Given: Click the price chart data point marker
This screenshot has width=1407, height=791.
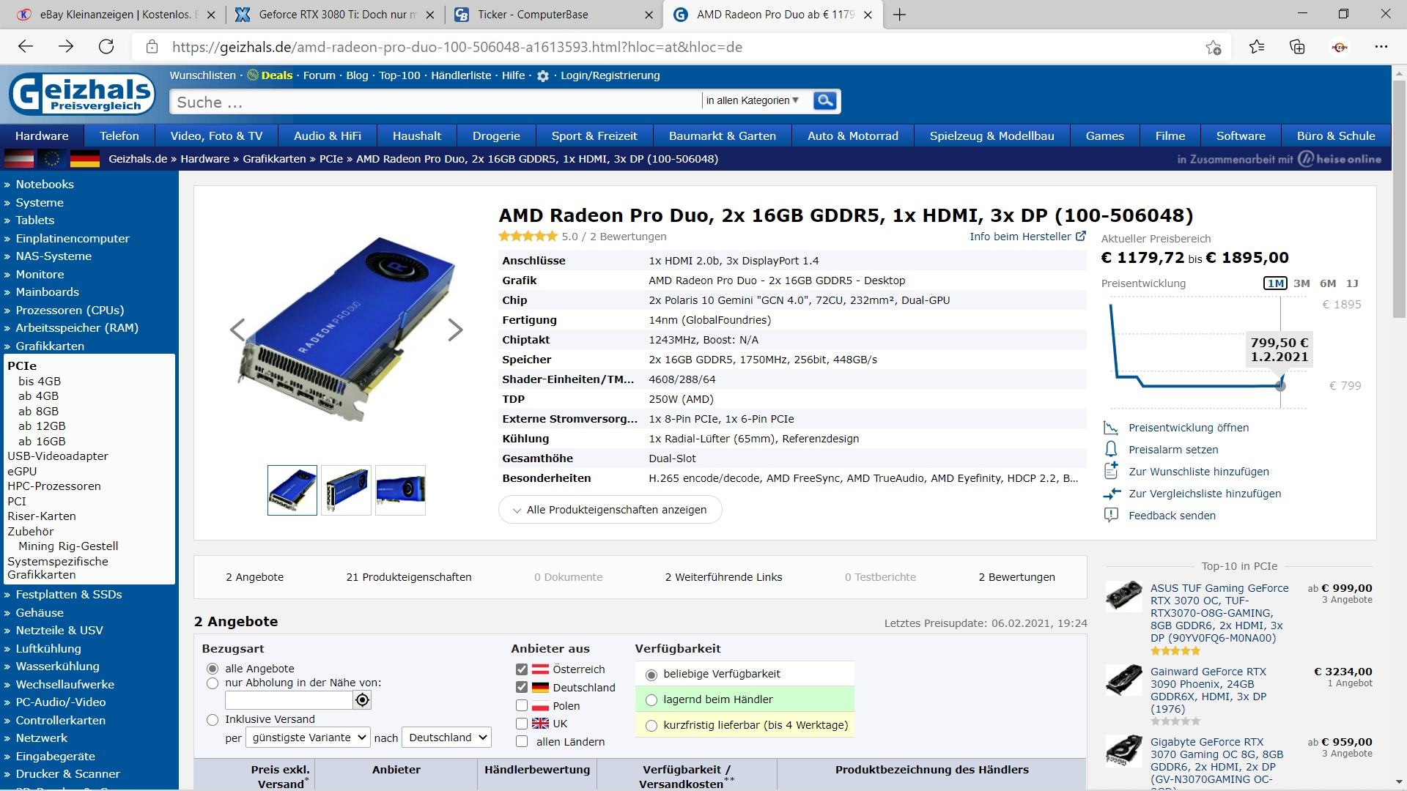Looking at the screenshot, I should pyautogui.click(x=1280, y=386).
